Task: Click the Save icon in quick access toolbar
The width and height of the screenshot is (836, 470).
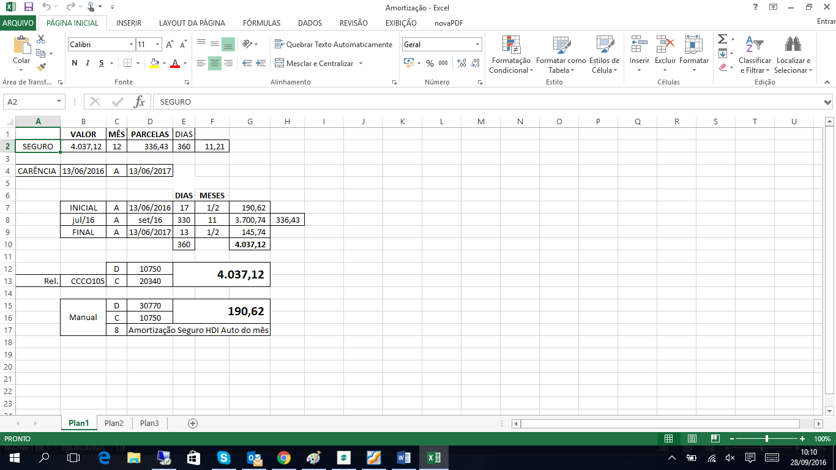Action: coord(28,7)
